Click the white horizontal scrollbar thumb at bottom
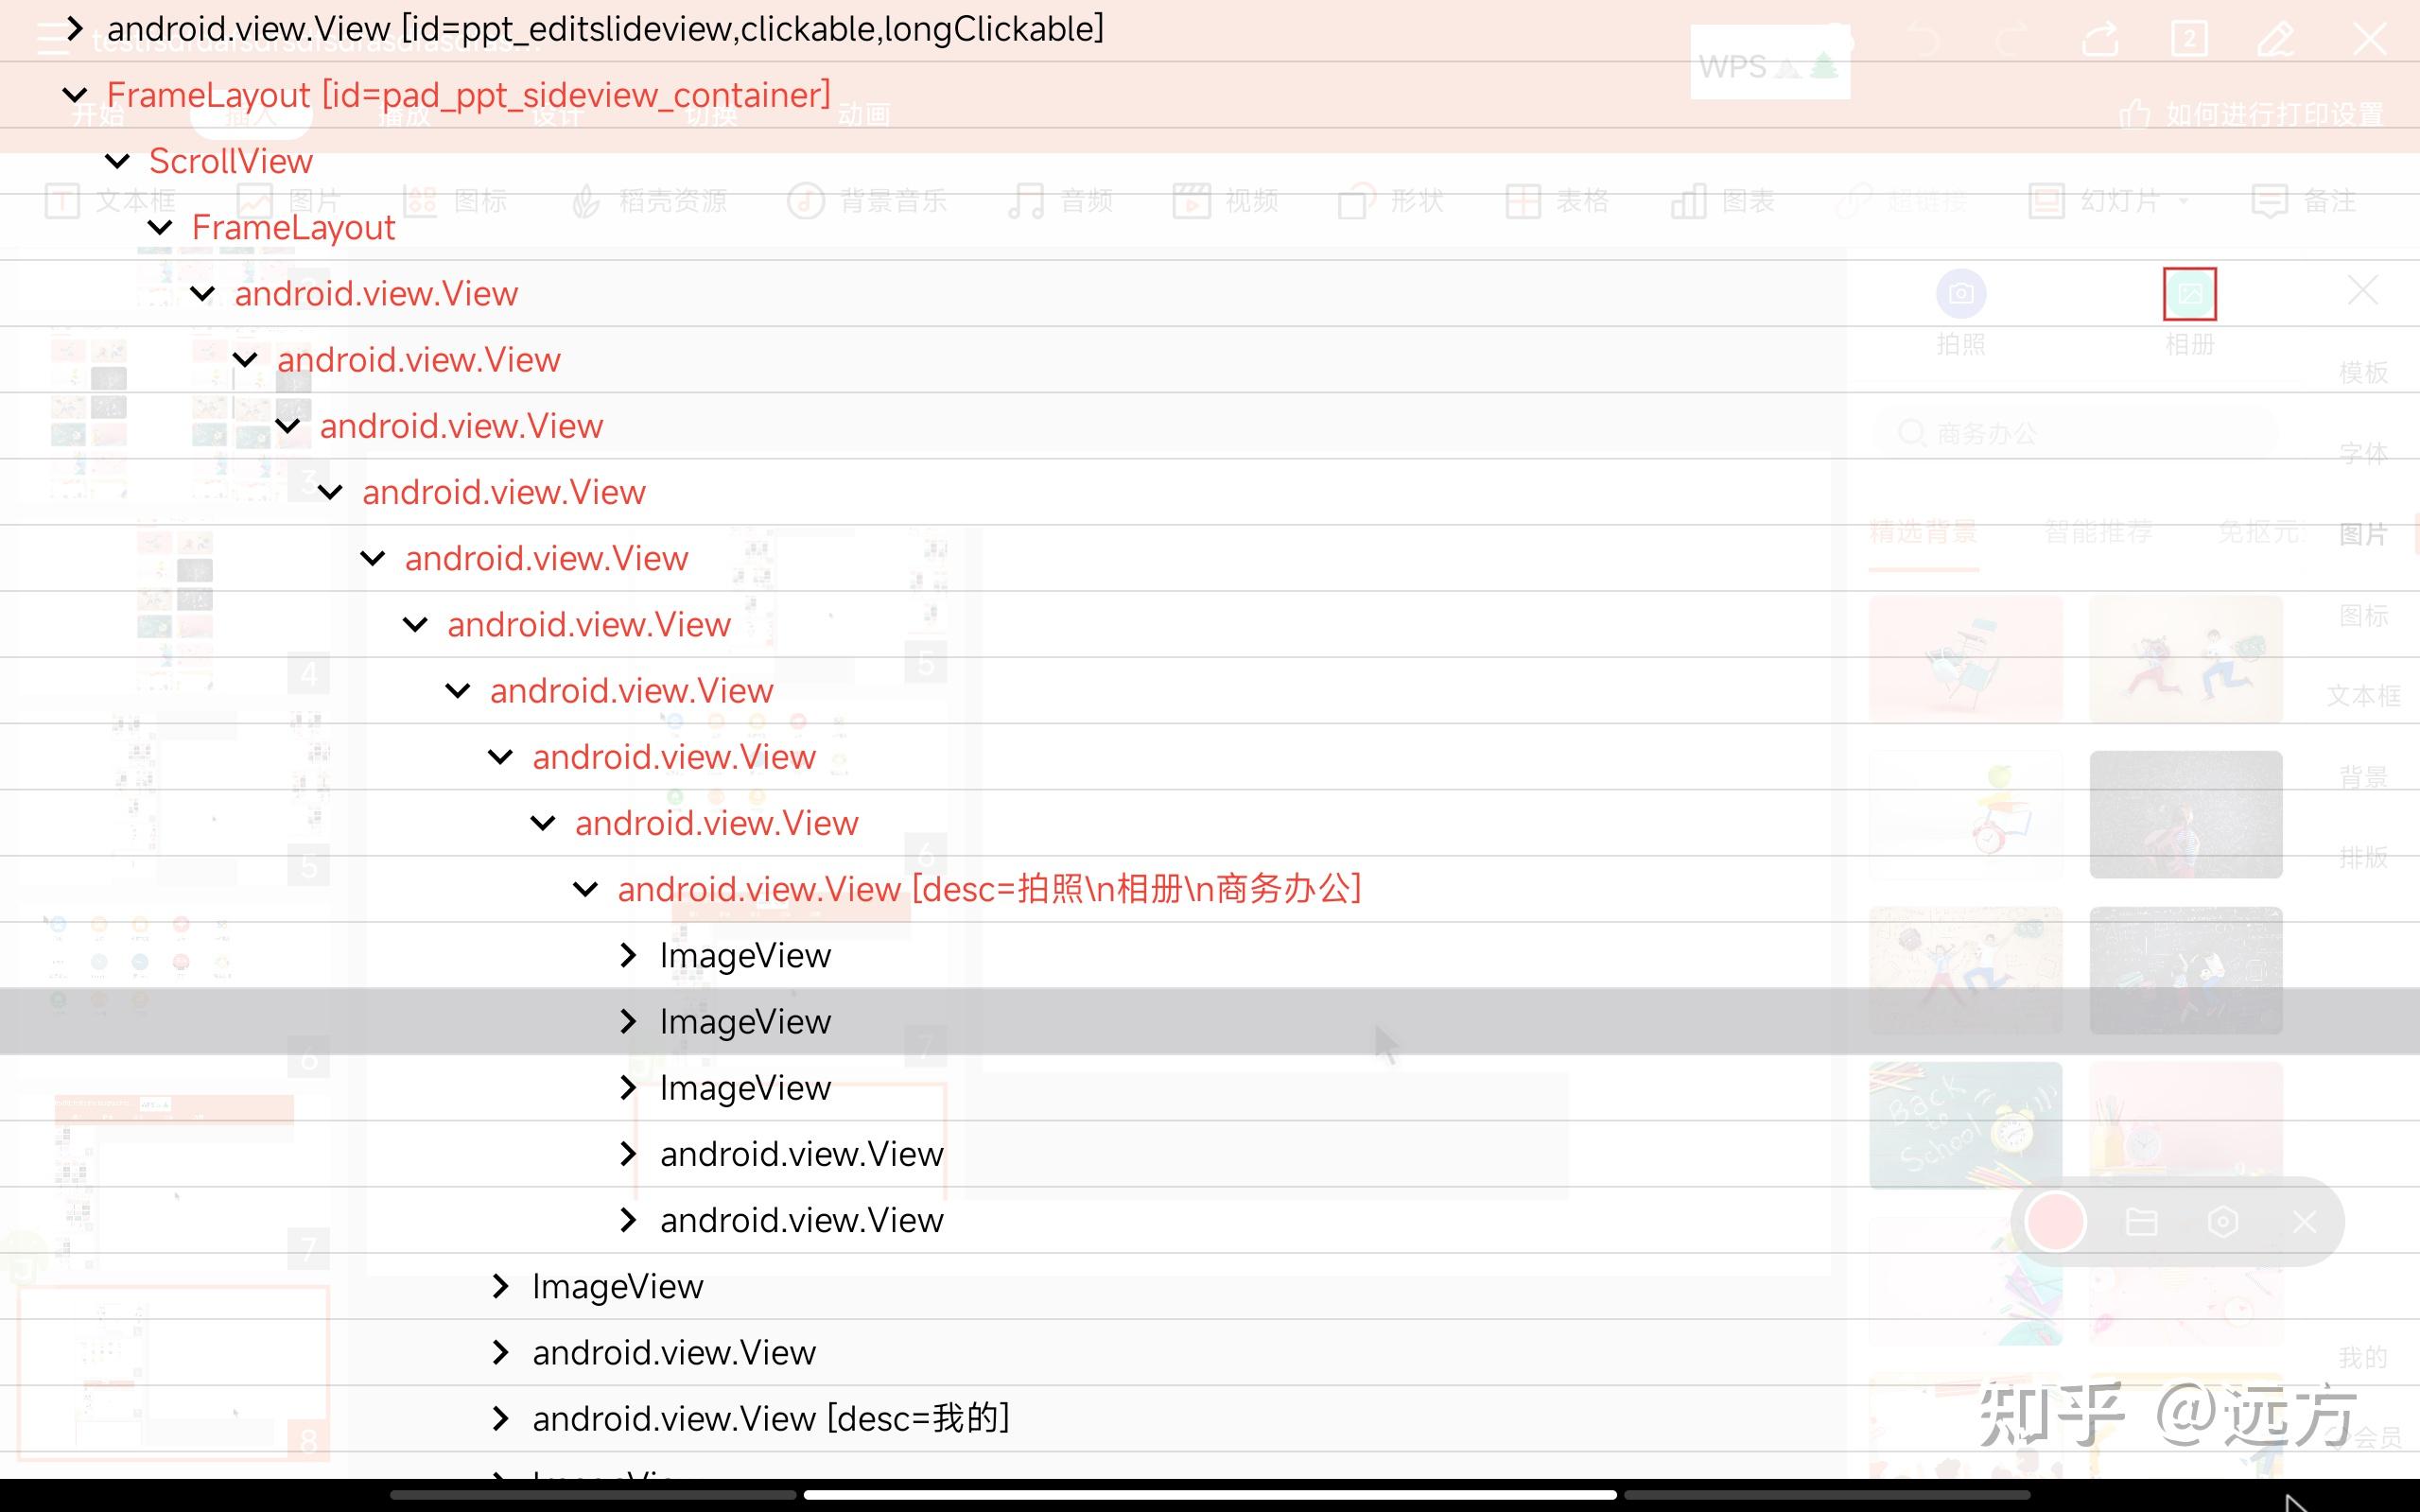Screen dimensions: 2420x1512 pos(1210,1495)
